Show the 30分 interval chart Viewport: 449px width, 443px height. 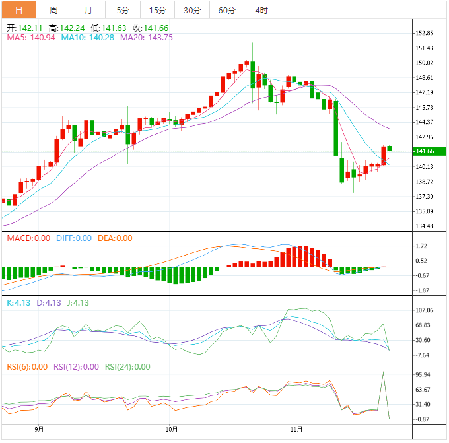[192, 10]
